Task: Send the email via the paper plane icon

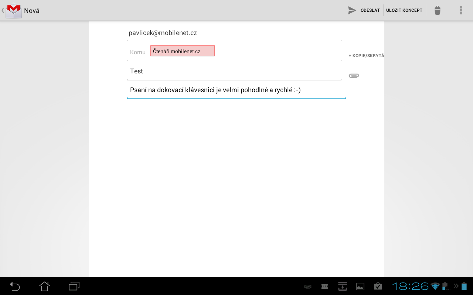Action: coord(351,10)
